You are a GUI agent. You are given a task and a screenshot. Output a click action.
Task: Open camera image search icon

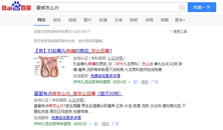tap(182, 7)
